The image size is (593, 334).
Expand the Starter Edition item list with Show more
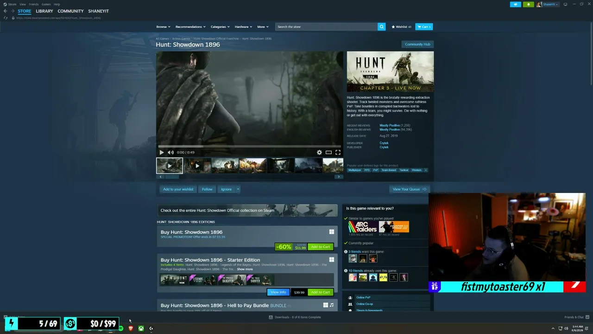coord(245,269)
